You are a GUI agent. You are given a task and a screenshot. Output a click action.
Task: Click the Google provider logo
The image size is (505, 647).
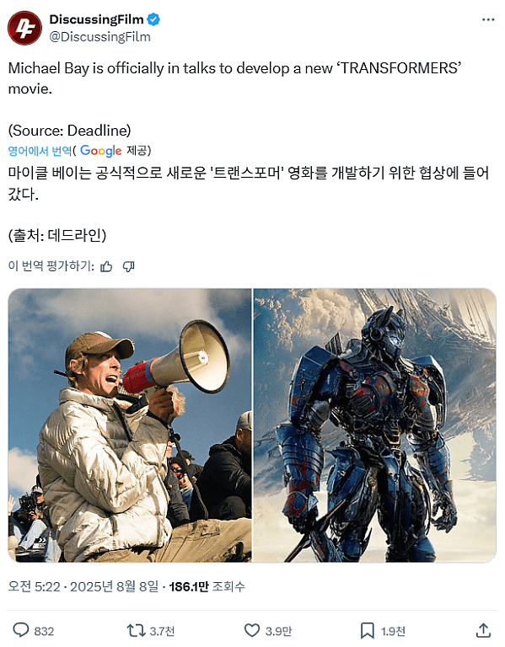[101, 151]
